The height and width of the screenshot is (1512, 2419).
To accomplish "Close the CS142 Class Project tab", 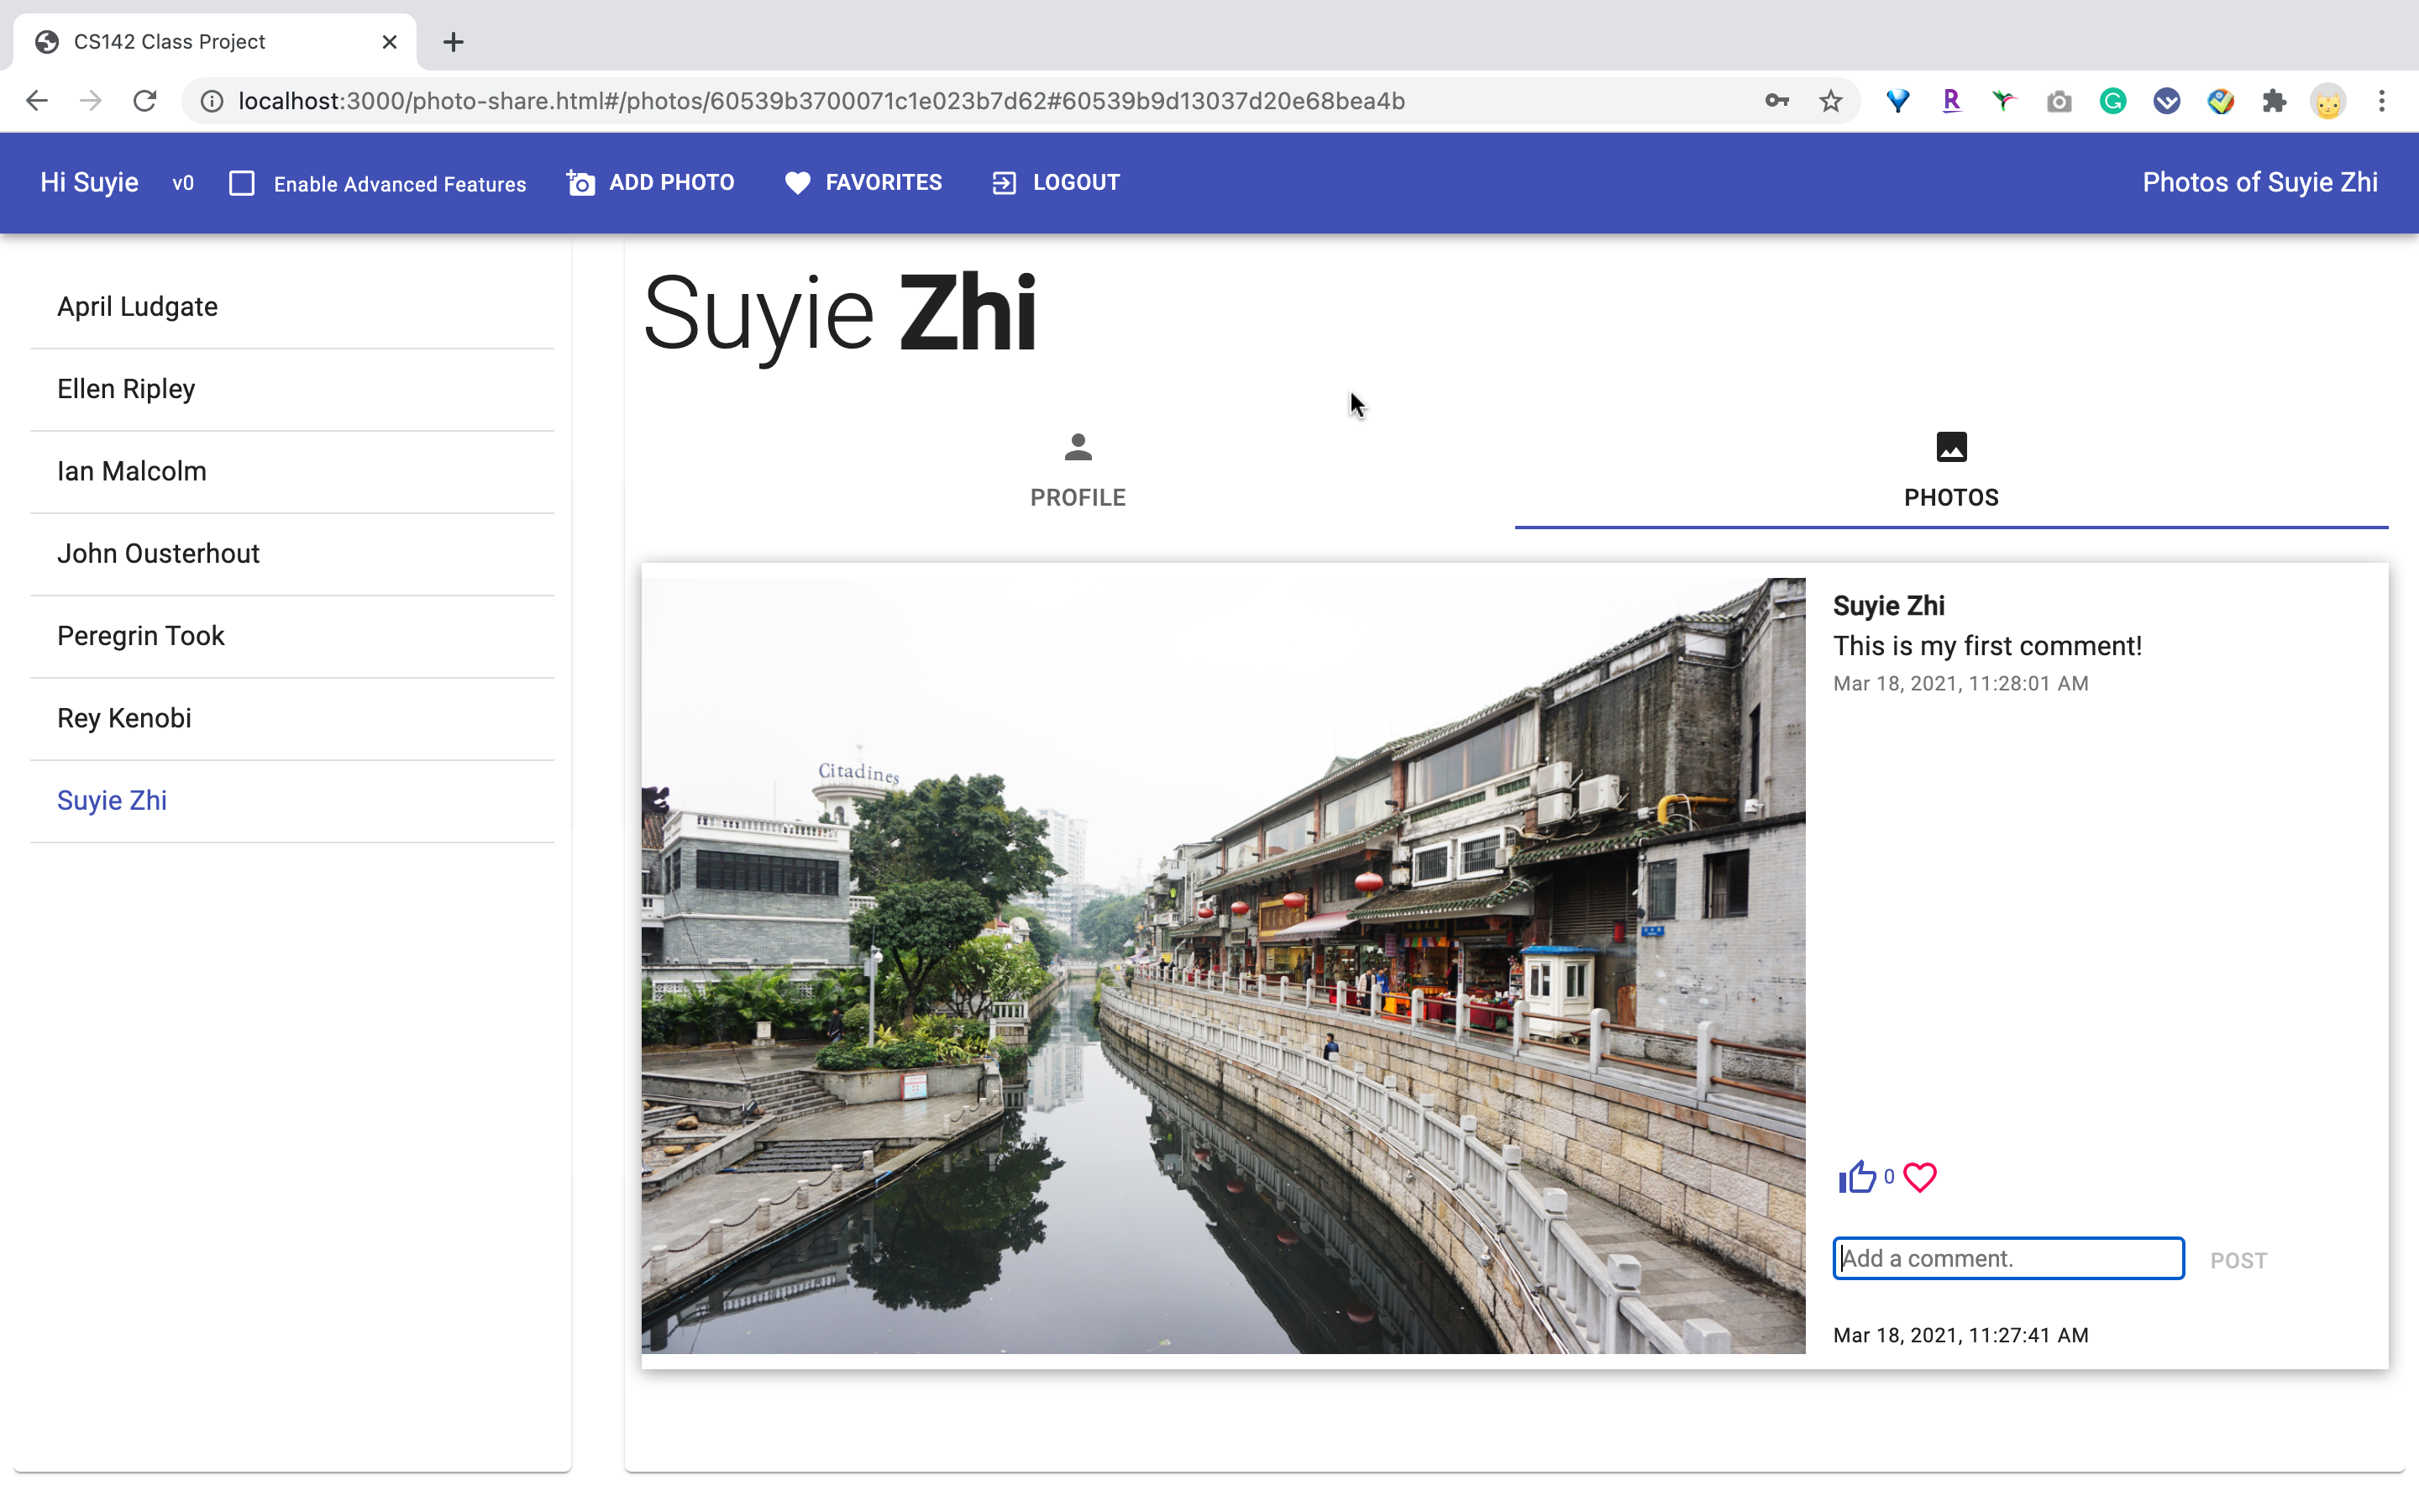I will (390, 42).
